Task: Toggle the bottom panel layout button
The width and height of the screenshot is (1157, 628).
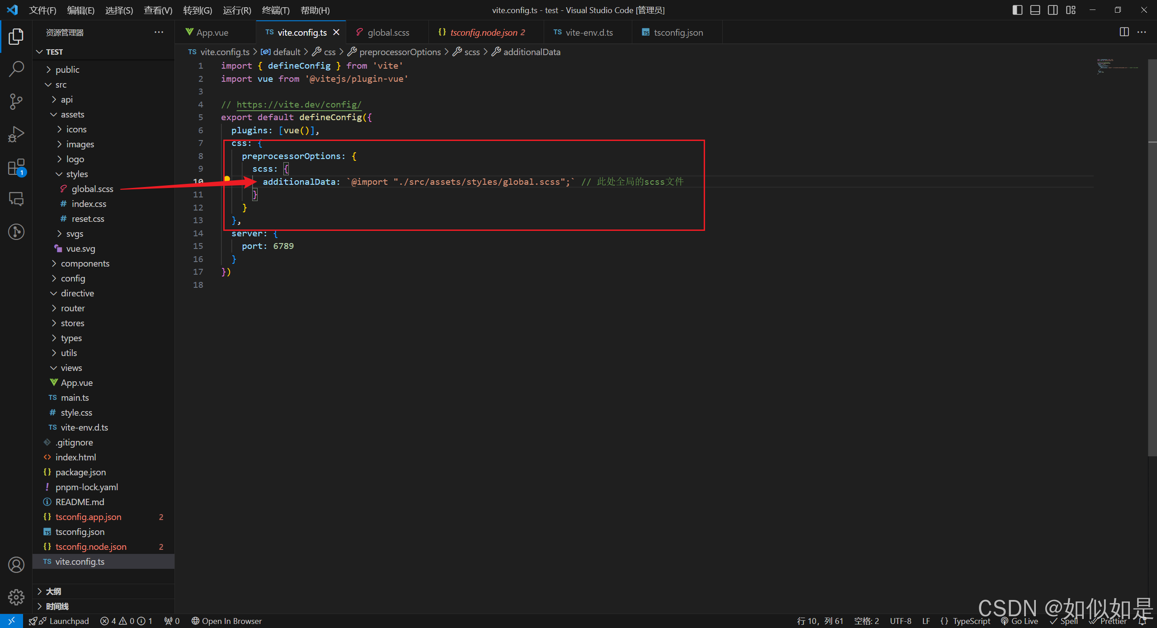Action: [x=1035, y=10]
